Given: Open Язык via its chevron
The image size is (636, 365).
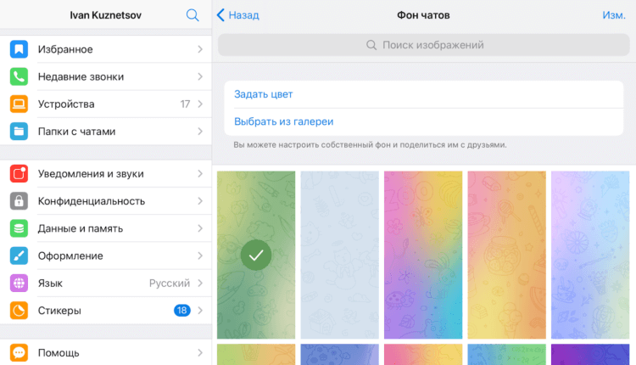Looking at the screenshot, I should pos(200,283).
